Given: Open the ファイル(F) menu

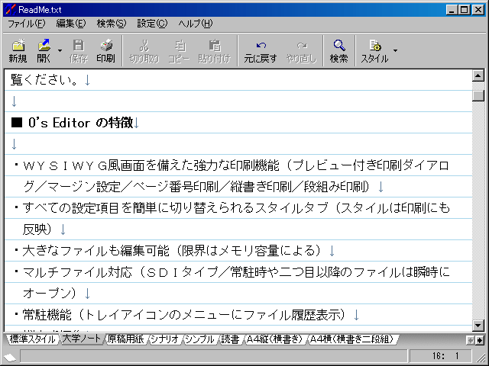Looking at the screenshot, I should (26, 24).
